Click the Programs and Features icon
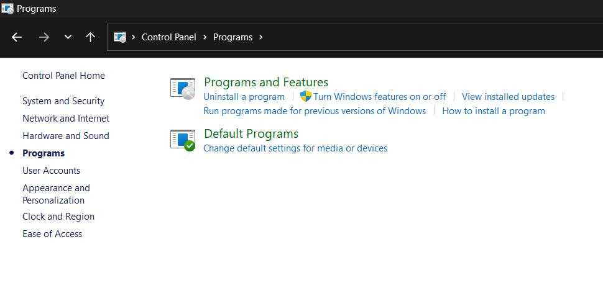Viewport: 603px width, 283px height. click(183, 89)
